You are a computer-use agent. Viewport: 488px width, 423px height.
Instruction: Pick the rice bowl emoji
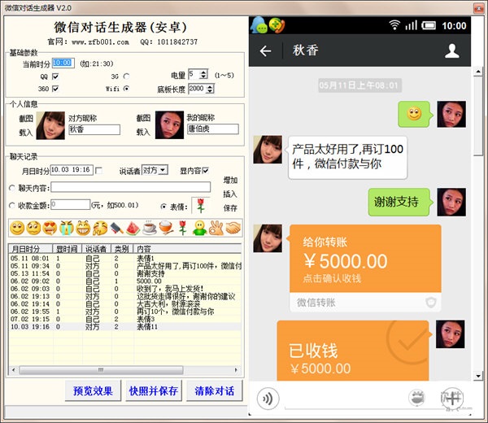[166, 228]
